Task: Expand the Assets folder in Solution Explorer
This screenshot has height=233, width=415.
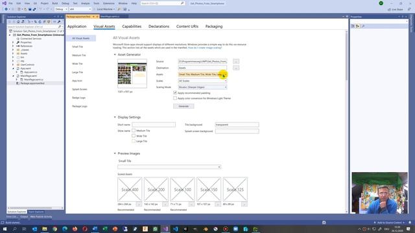Action: click(x=13, y=53)
